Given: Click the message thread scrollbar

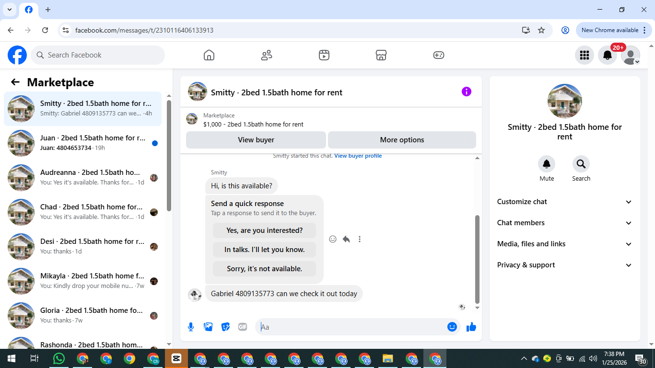Looking at the screenshot, I should pyautogui.click(x=477, y=258).
